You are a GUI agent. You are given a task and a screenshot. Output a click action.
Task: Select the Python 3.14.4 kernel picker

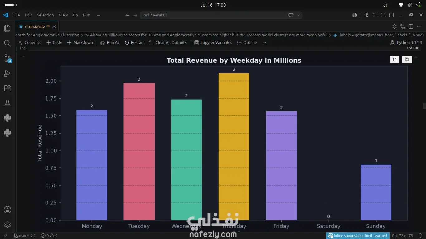(x=406, y=42)
